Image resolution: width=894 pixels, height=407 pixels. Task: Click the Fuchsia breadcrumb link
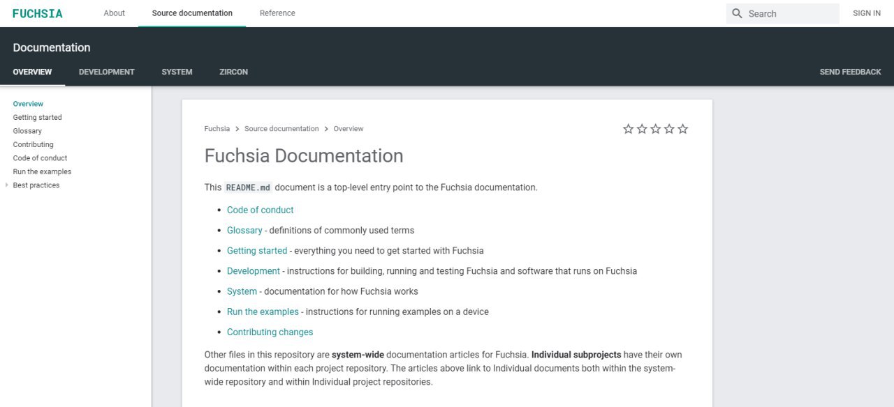[217, 129]
